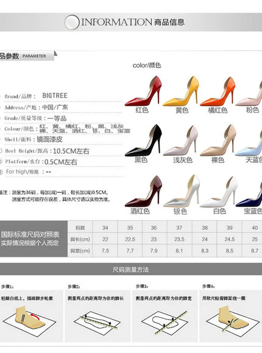Click the 镜面漆皮 shell material value
This screenshot has height=353, width=262.
point(49,139)
